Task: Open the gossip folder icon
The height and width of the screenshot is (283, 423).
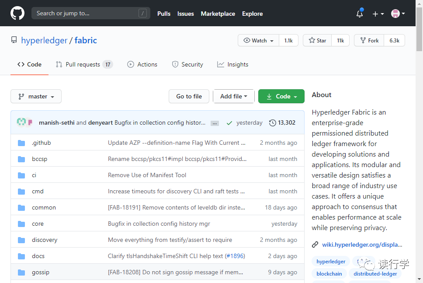Action: click(x=21, y=273)
